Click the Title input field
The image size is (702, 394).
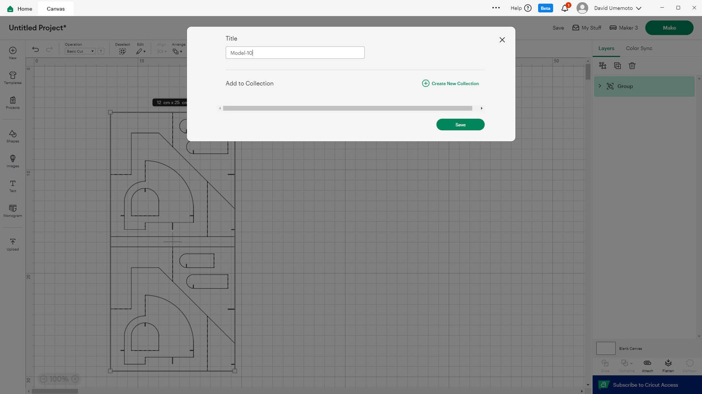(x=295, y=53)
